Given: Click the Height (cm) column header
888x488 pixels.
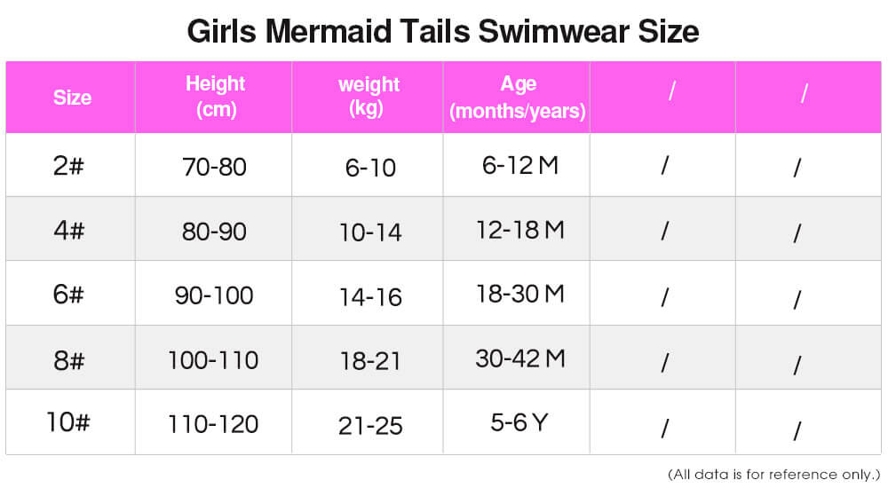Looking at the screenshot, I should (214, 98).
